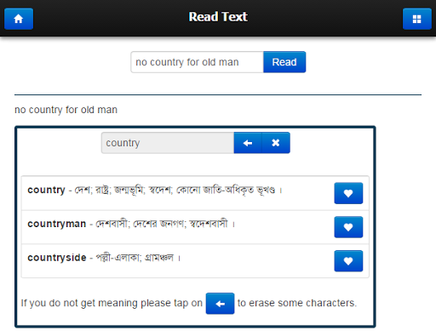Select the countryside definition row
436x336 pixels.
(x=195, y=261)
